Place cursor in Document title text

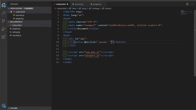(83, 28)
